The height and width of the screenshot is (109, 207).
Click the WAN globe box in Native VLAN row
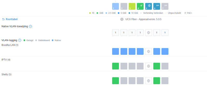point(149,33)
